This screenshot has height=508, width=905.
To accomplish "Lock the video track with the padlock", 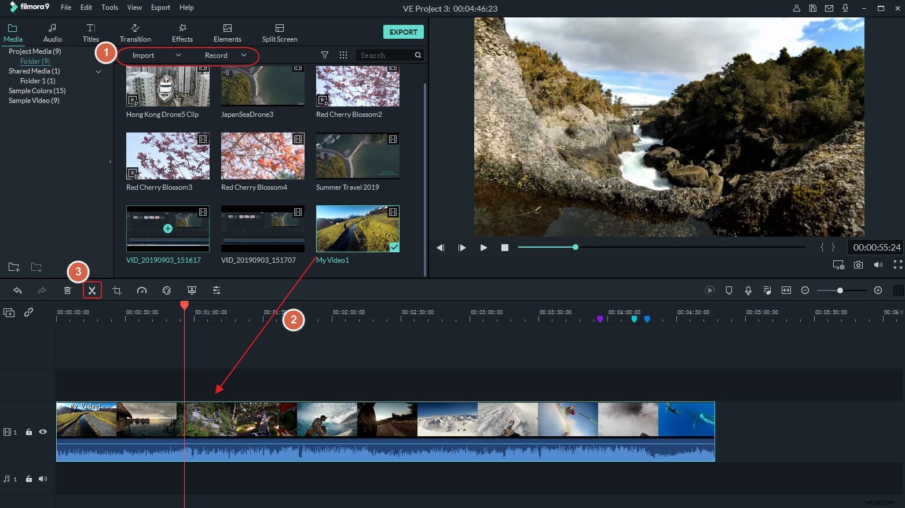I will click(x=28, y=432).
